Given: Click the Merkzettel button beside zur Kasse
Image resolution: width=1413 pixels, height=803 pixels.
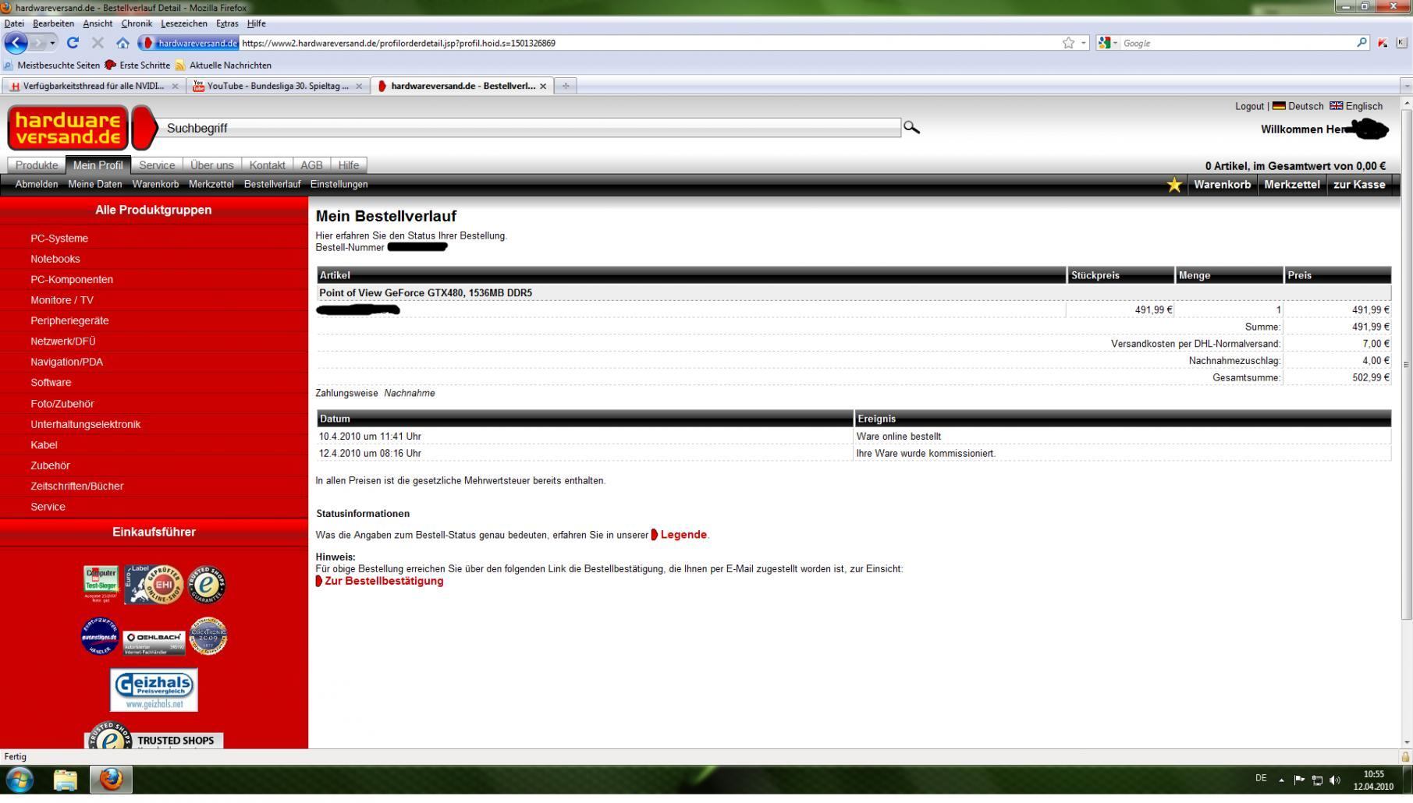Looking at the screenshot, I should [1292, 185].
